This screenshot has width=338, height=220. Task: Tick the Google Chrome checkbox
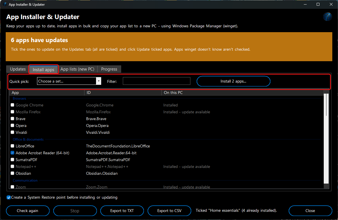(x=13, y=105)
